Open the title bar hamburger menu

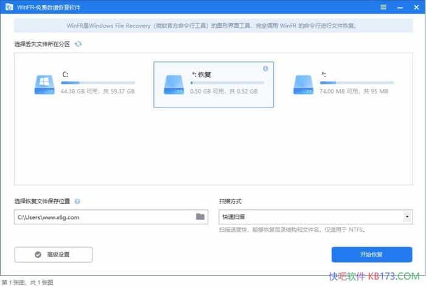383,7
